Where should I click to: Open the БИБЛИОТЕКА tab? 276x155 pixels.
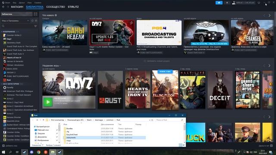[x=34, y=7]
